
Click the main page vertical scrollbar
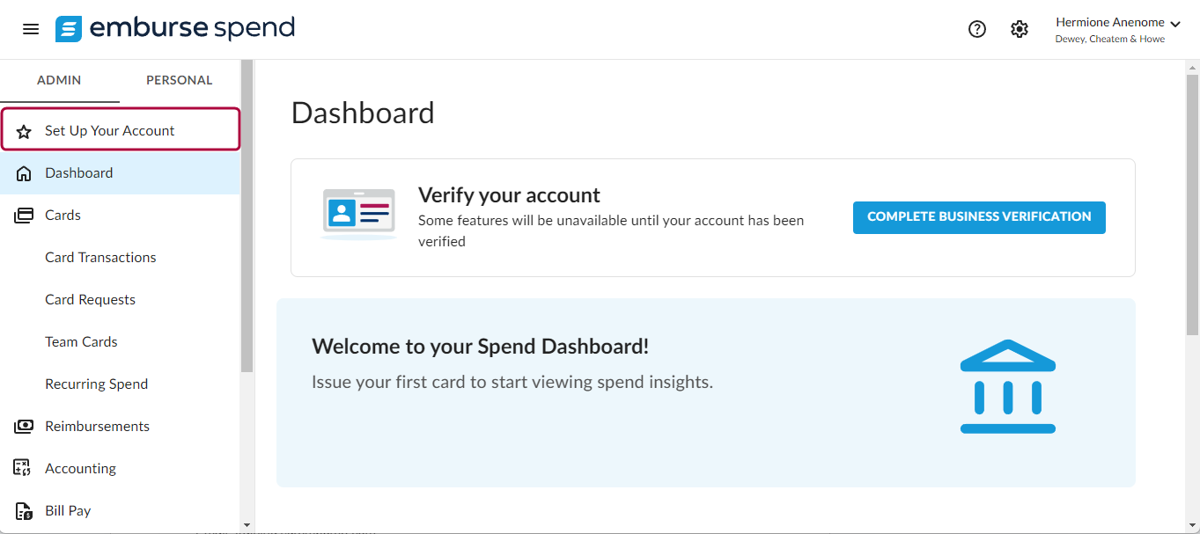point(1192,199)
